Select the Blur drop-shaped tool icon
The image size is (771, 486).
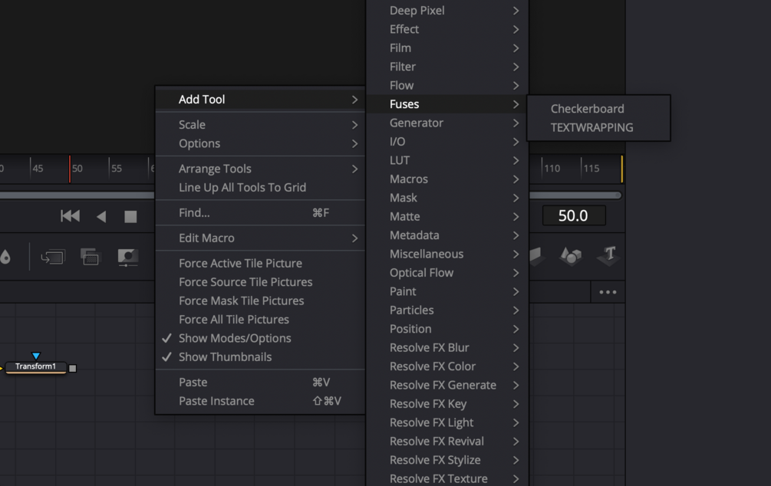click(x=5, y=258)
